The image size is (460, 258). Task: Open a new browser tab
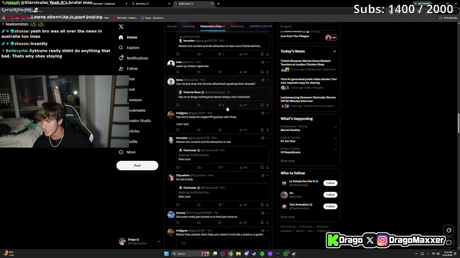[x=218, y=4]
